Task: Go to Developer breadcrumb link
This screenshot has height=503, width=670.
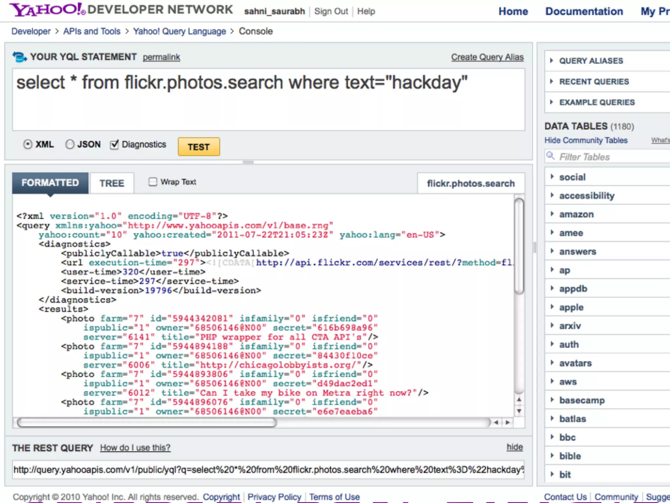Action: [31, 31]
